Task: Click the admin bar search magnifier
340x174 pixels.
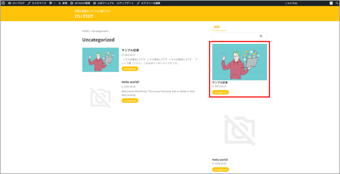Action: click(x=337, y=3)
